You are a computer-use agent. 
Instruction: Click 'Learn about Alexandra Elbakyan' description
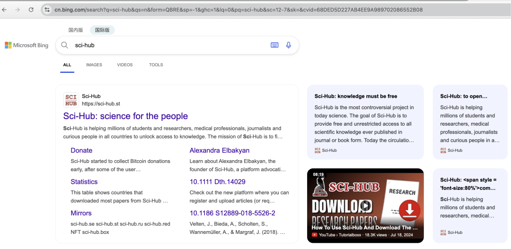coord(238,165)
